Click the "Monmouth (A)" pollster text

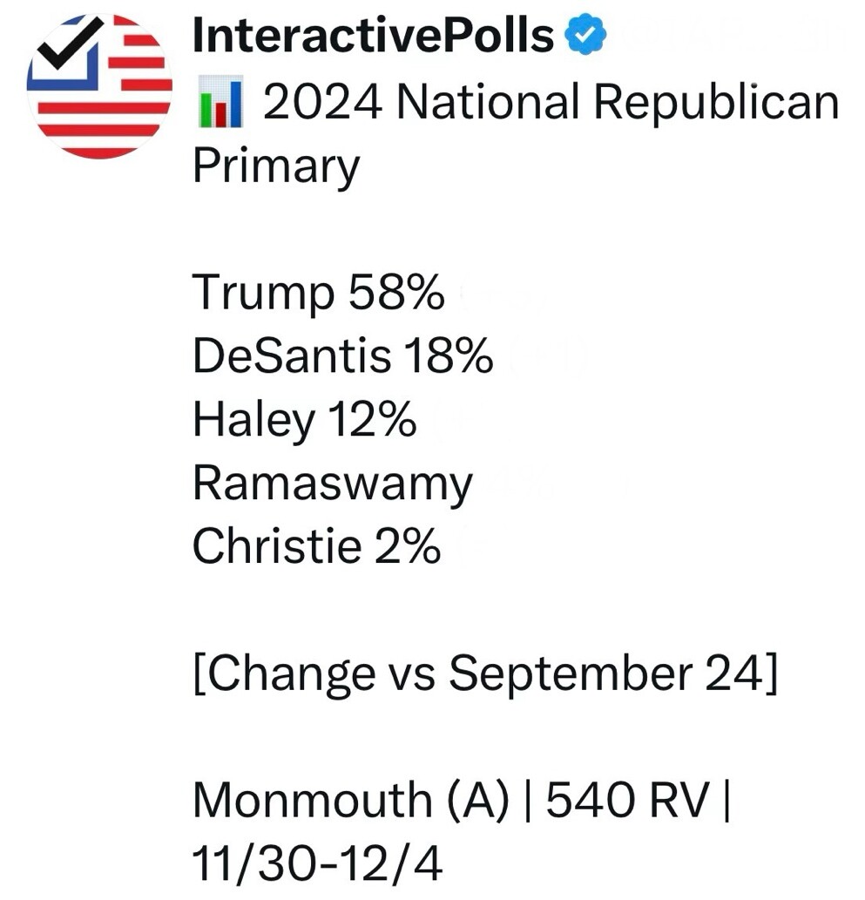[x=351, y=800]
